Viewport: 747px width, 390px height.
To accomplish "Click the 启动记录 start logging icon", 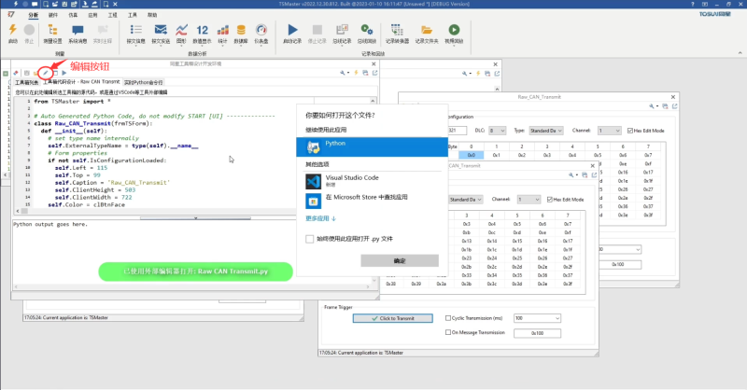I will pos(290,35).
